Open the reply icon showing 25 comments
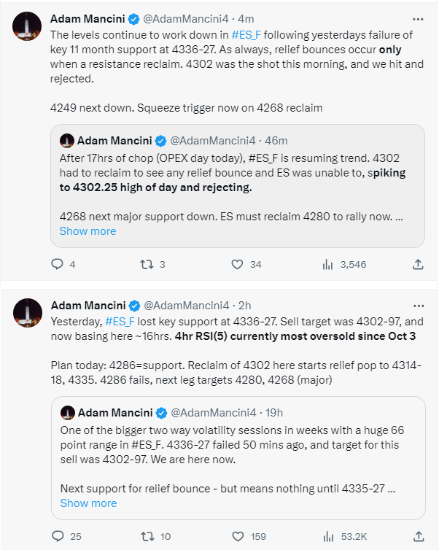This screenshot has height=550, width=439. pyautogui.click(x=58, y=536)
